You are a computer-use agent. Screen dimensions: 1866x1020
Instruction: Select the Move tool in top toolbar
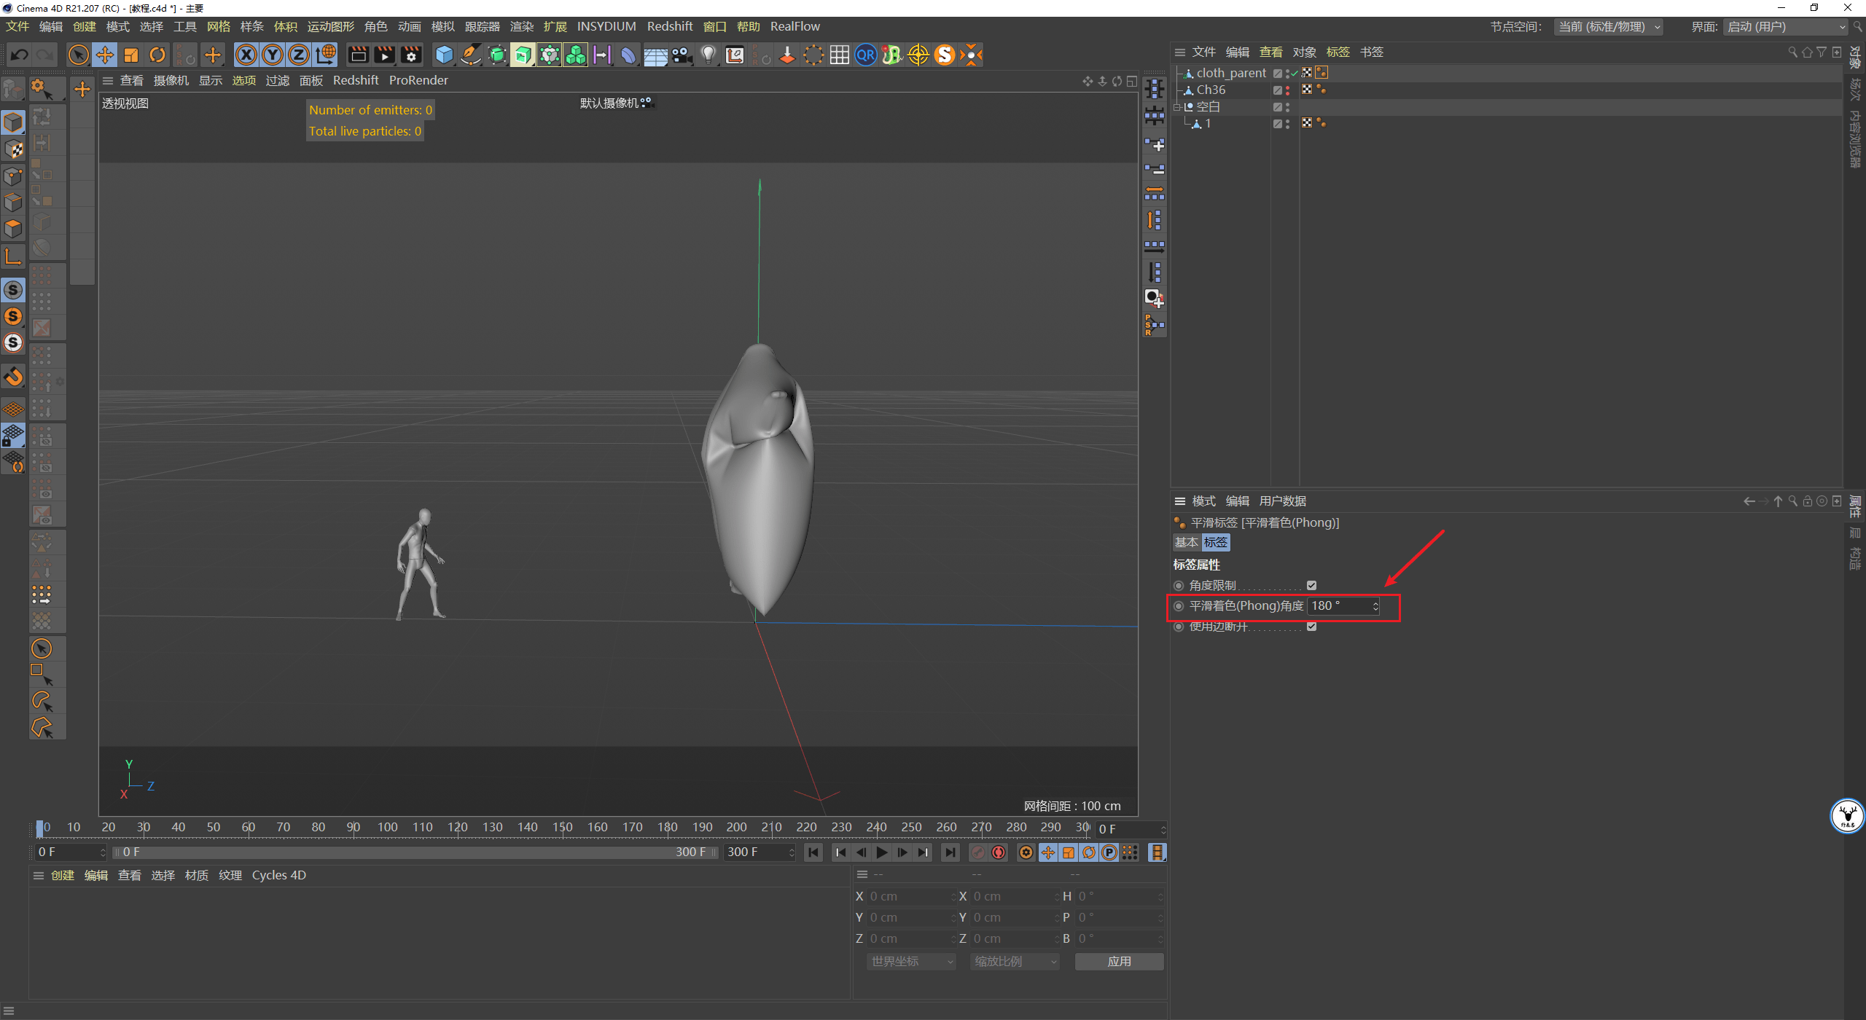coord(105,55)
